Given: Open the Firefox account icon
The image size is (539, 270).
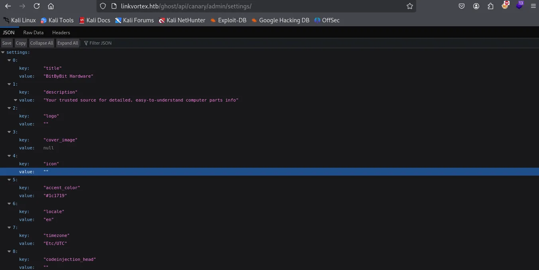Looking at the screenshot, I should pos(476,6).
